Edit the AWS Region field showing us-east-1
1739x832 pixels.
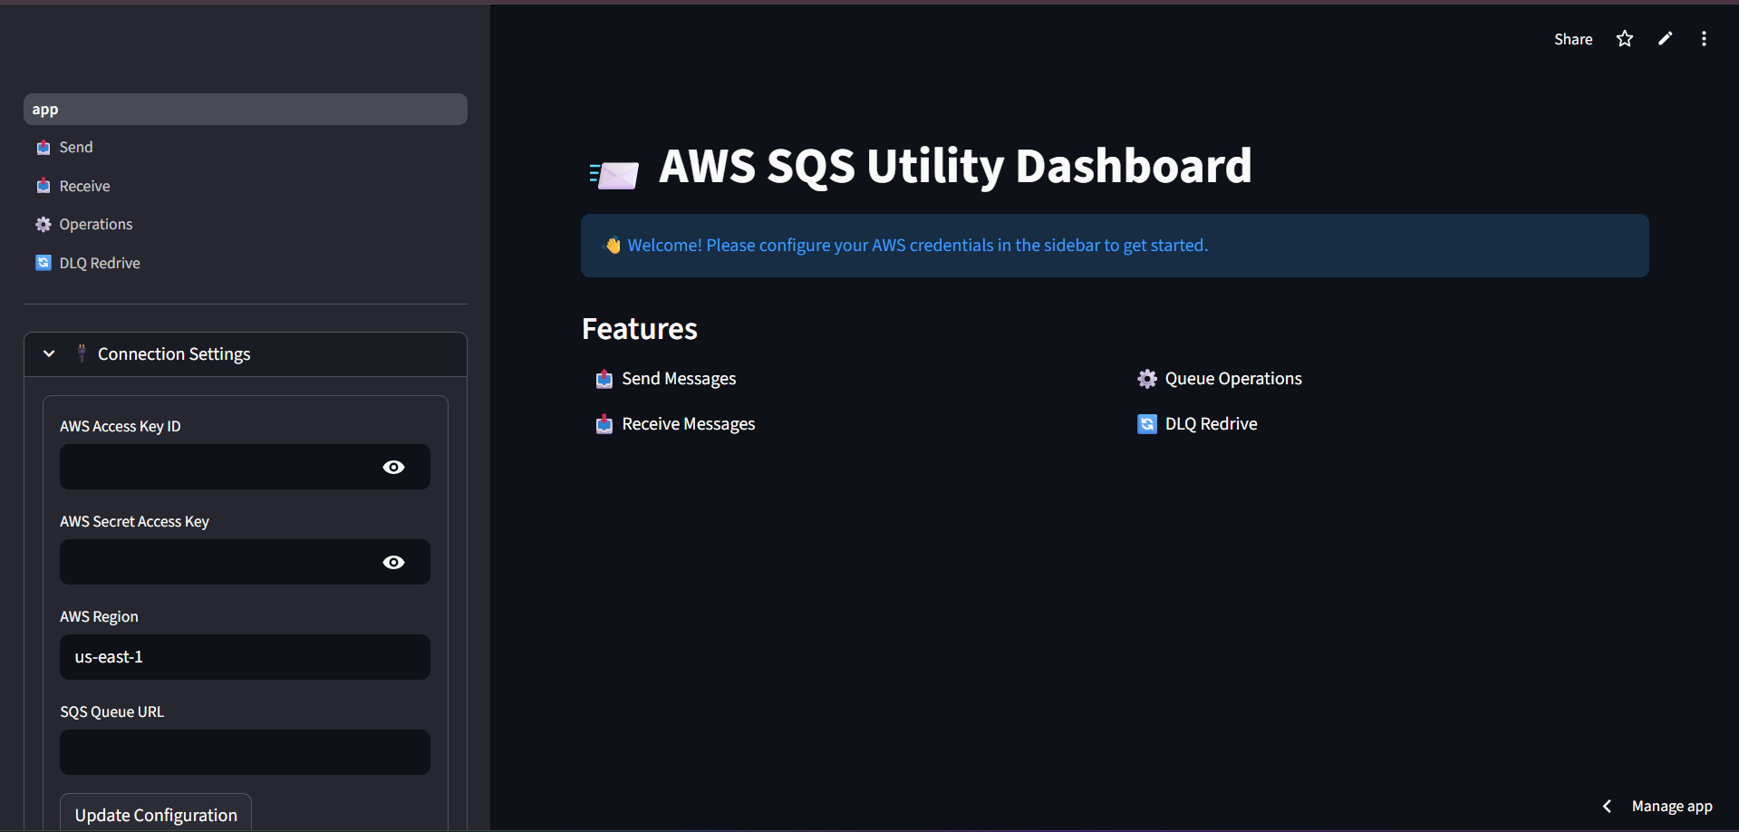(245, 657)
